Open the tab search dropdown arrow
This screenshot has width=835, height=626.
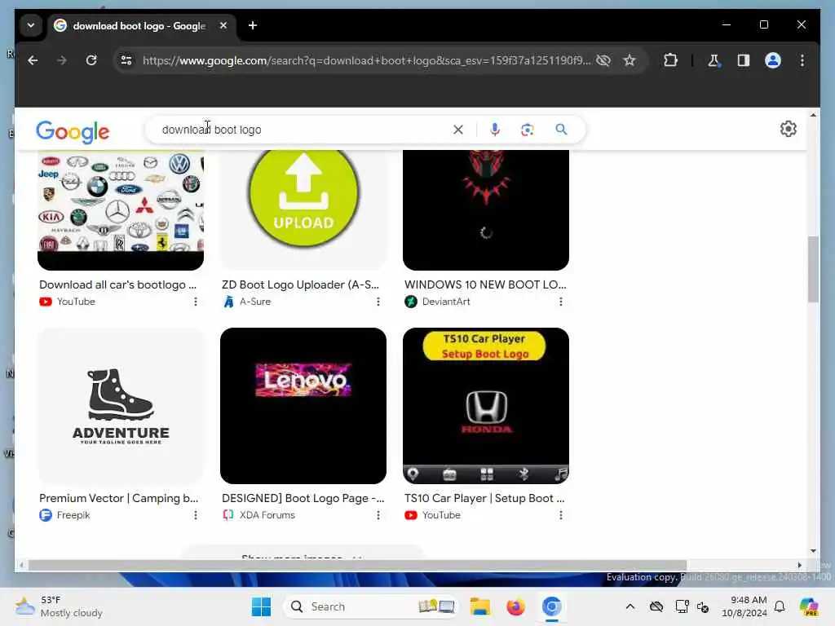(31, 25)
